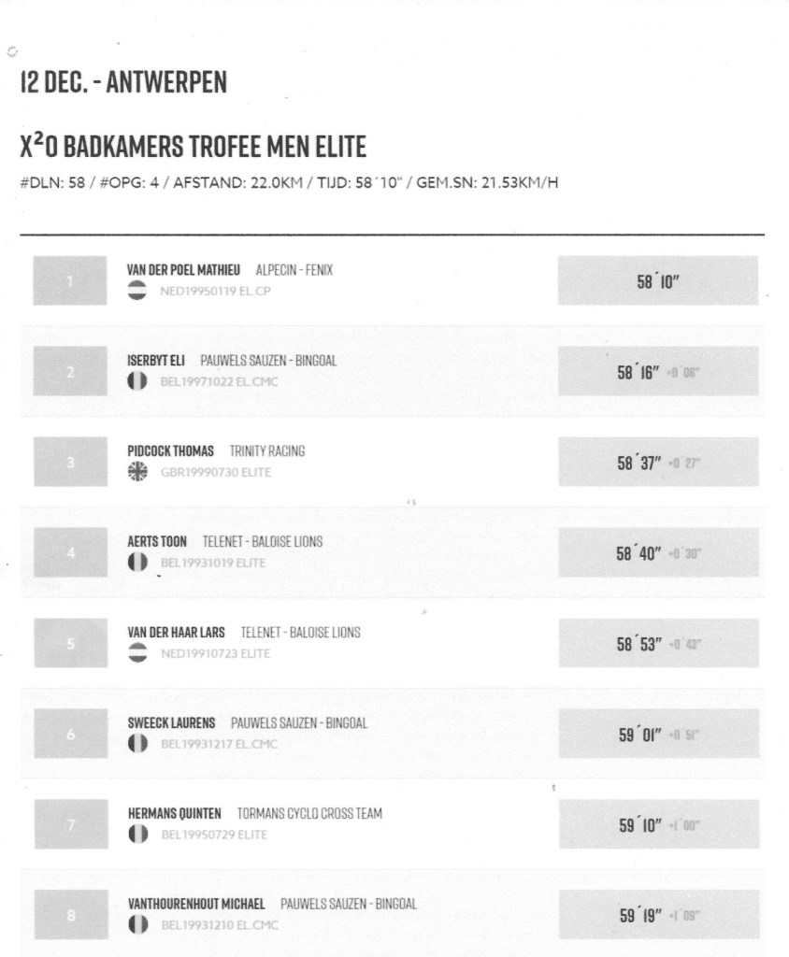Click the British flag icon under Pidcock Thomas

[x=137, y=472]
